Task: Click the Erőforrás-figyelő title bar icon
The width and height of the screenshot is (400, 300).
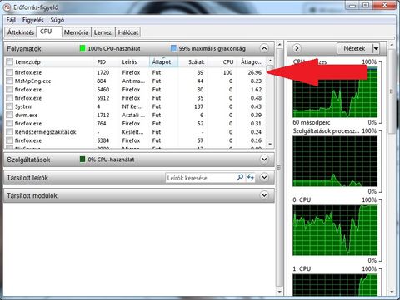Action: tap(7, 7)
